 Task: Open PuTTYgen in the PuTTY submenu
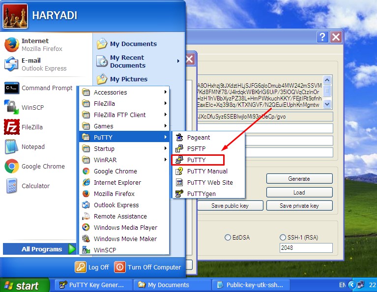pos(201,194)
